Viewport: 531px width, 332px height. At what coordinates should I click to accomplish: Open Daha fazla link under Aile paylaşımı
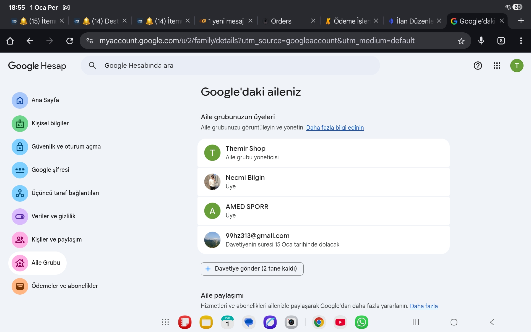coord(424,306)
